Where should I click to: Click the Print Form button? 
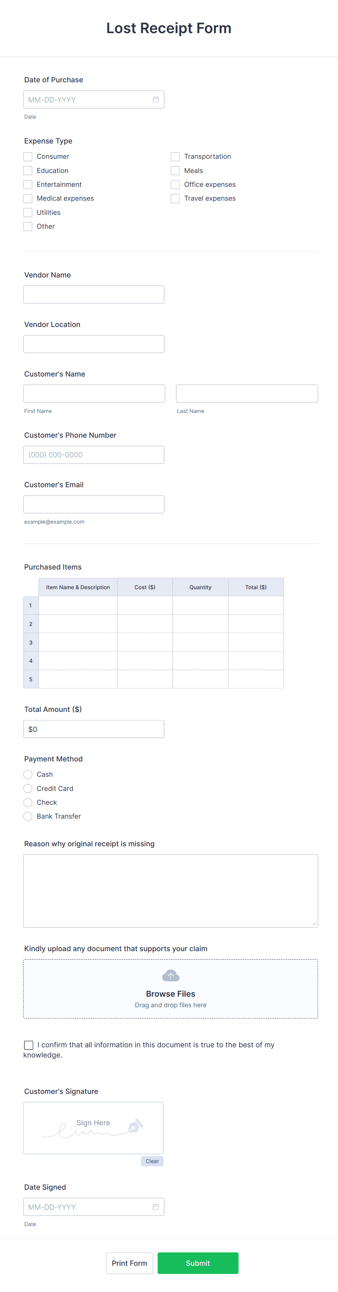point(129,1263)
